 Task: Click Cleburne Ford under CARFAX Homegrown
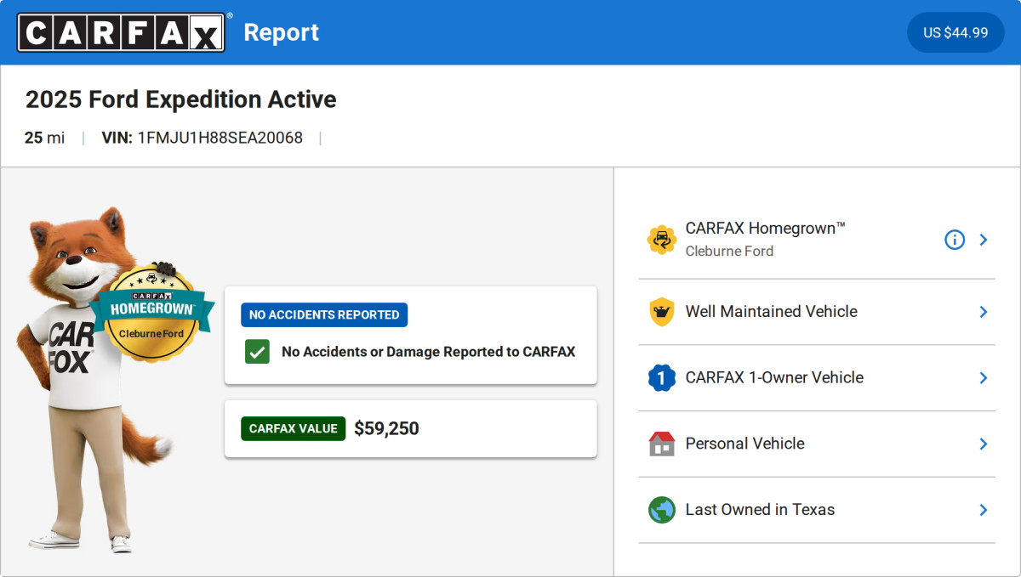729,252
